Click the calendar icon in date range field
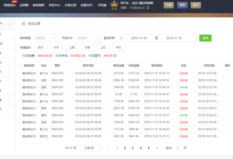 pos(121,38)
